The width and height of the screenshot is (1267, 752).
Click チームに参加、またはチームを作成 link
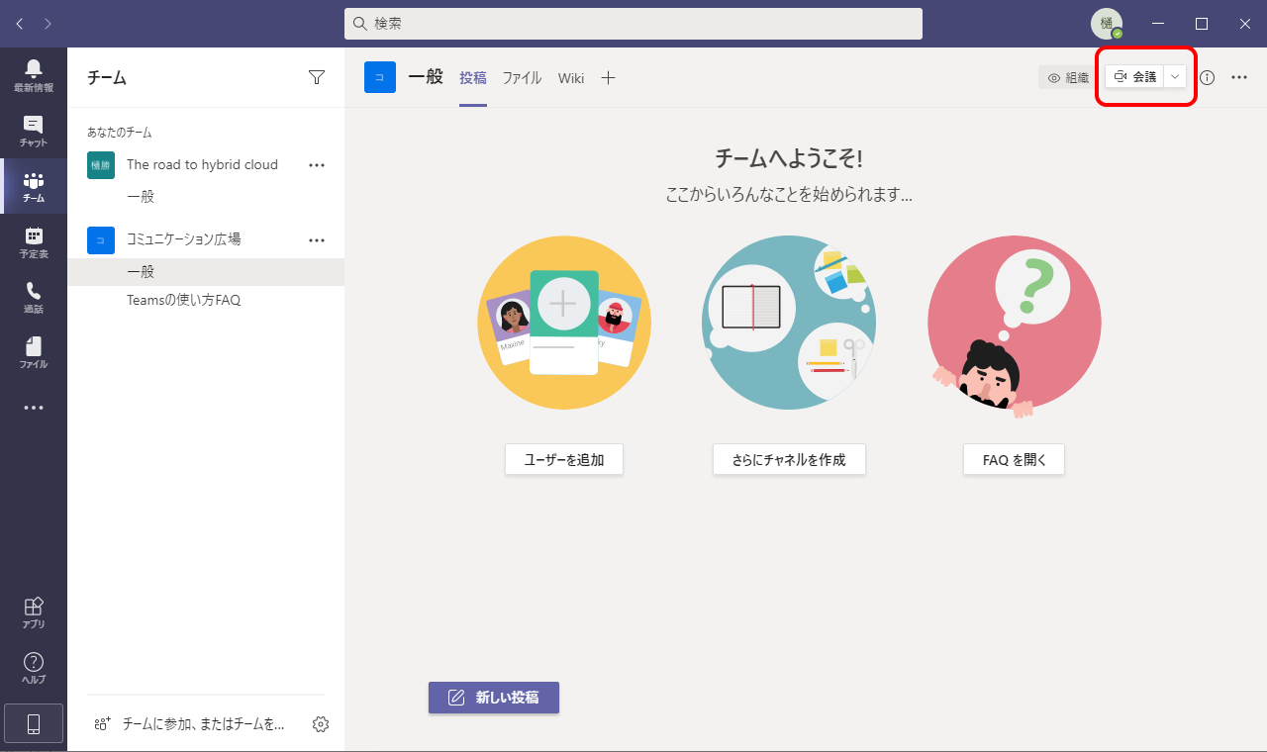click(189, 724)
